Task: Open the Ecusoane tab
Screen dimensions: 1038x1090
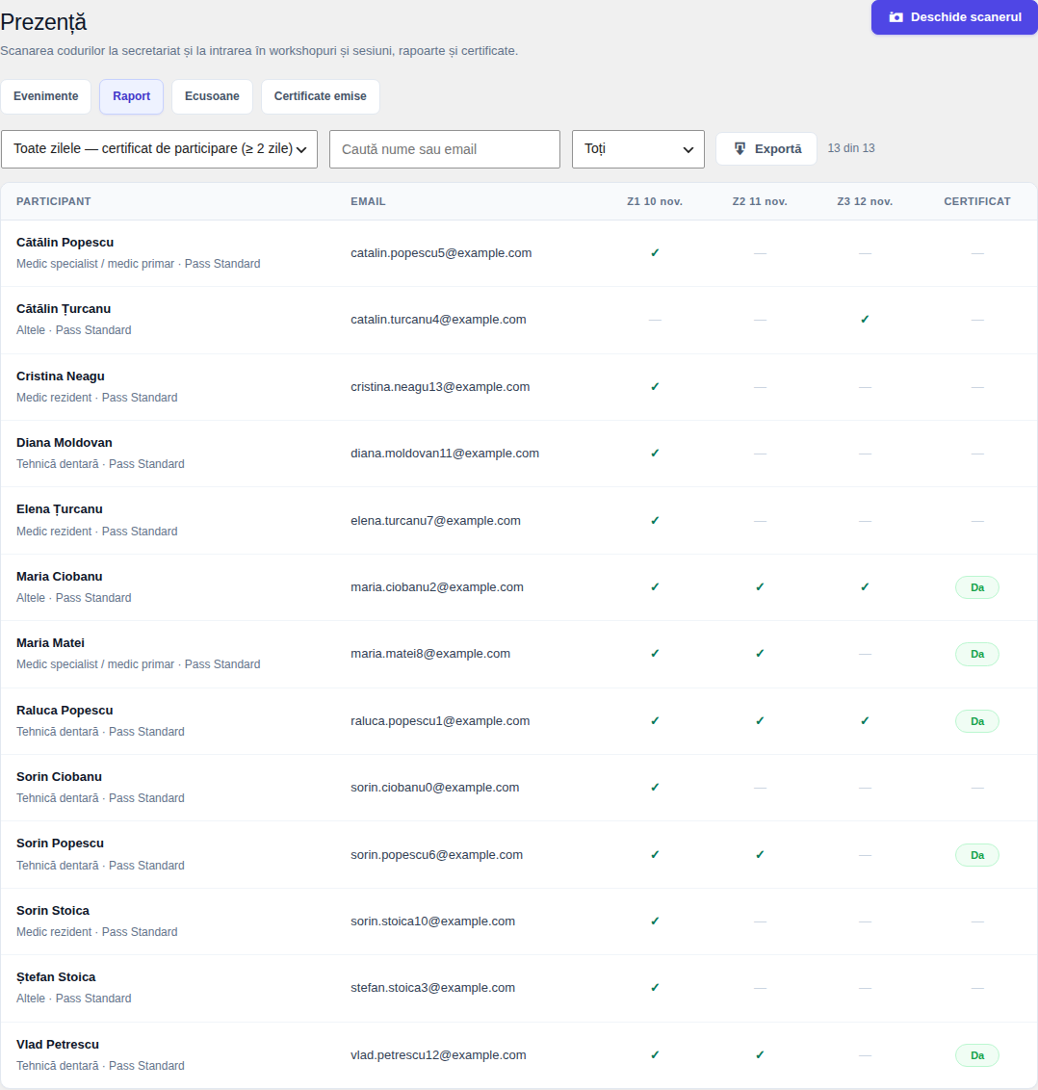Action: [x=212, y=96]
